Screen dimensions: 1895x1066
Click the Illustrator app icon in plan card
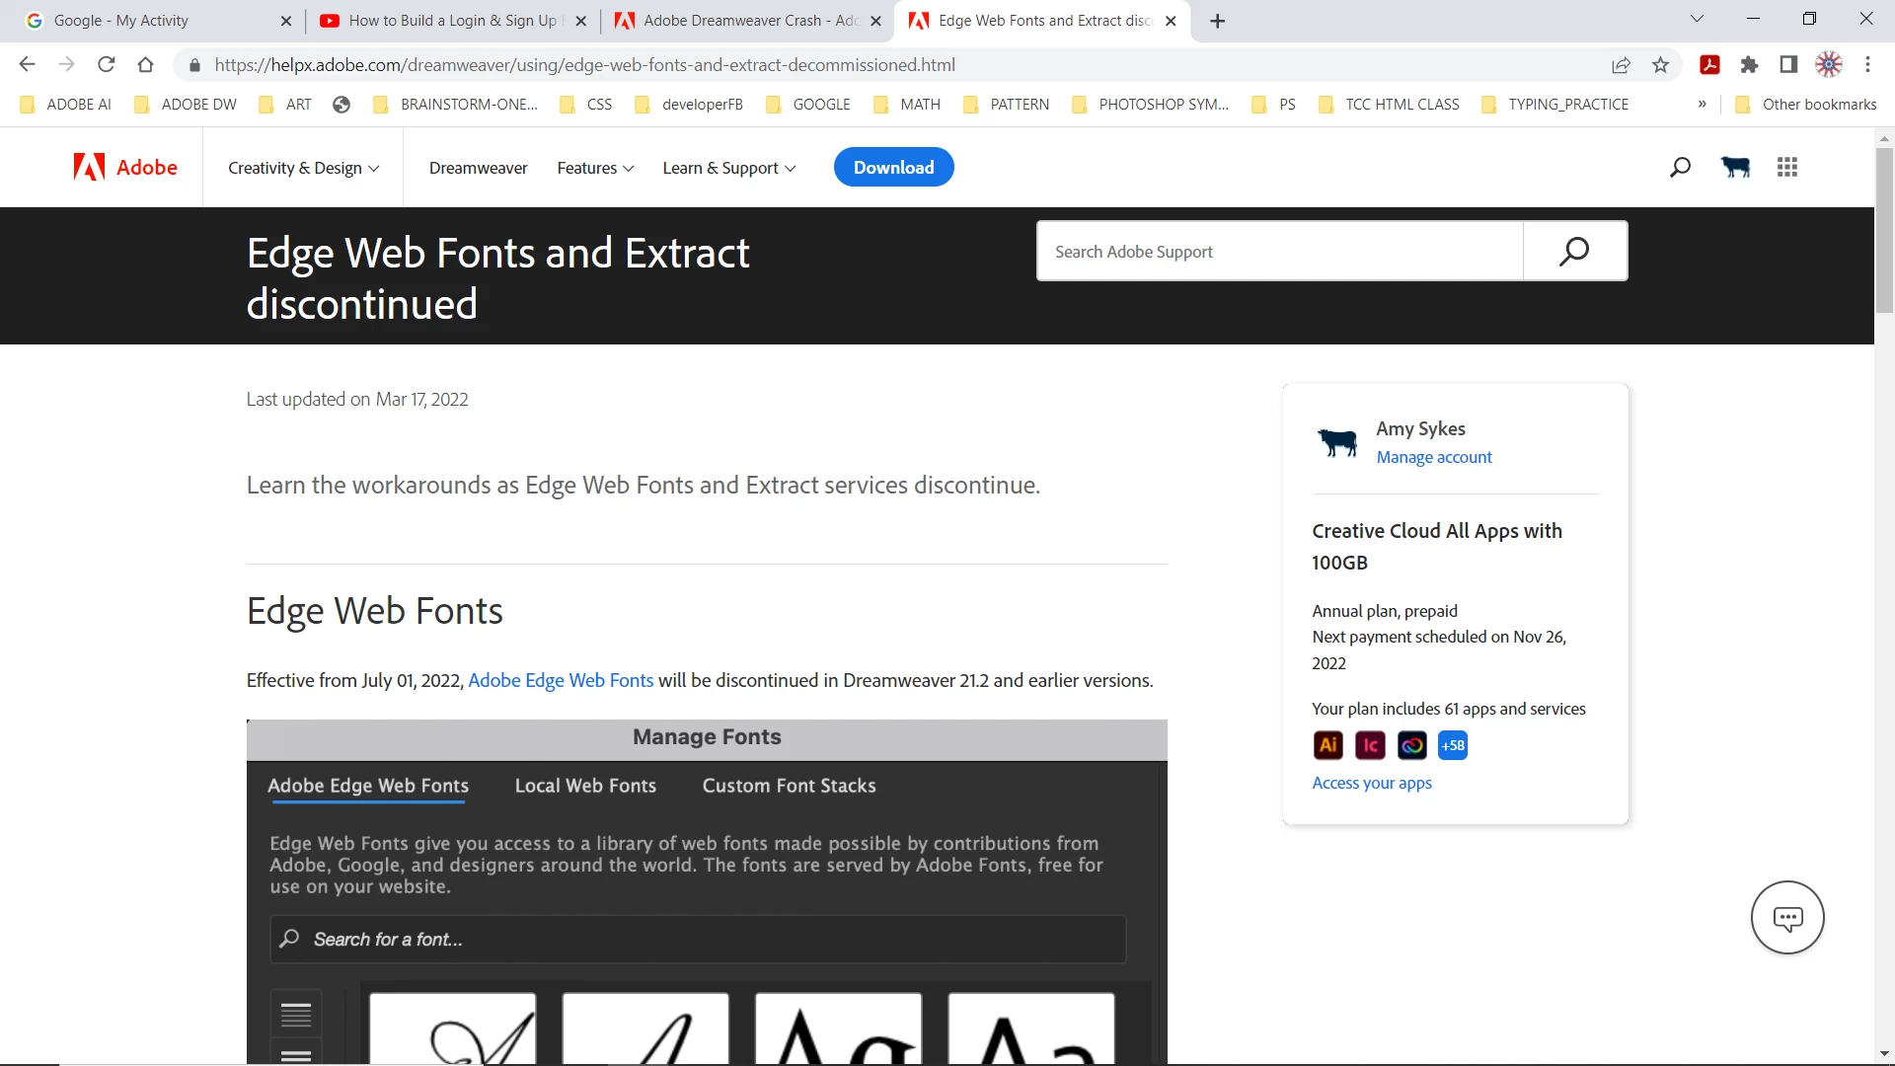pos(1328,745)
